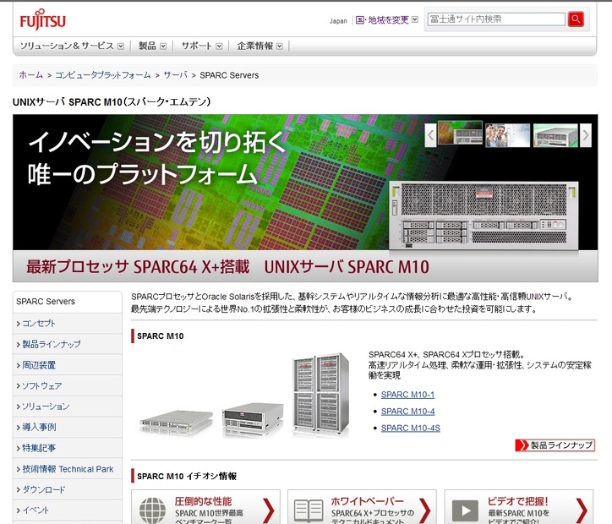
Task: Open イベント in sidebar
Action: coord(67,510)
